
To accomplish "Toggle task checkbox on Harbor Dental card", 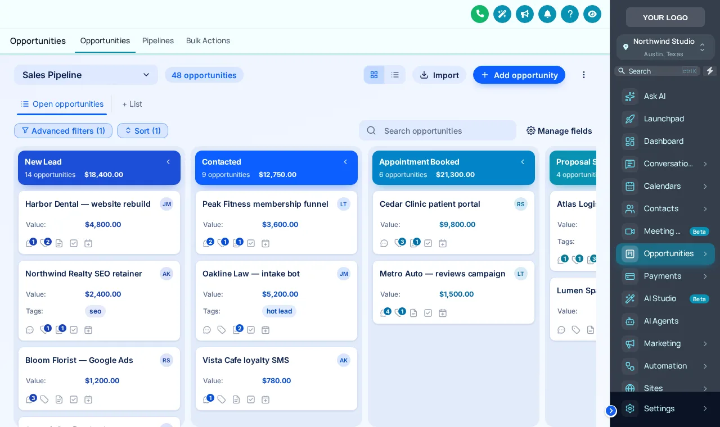I will click(74, 243).
